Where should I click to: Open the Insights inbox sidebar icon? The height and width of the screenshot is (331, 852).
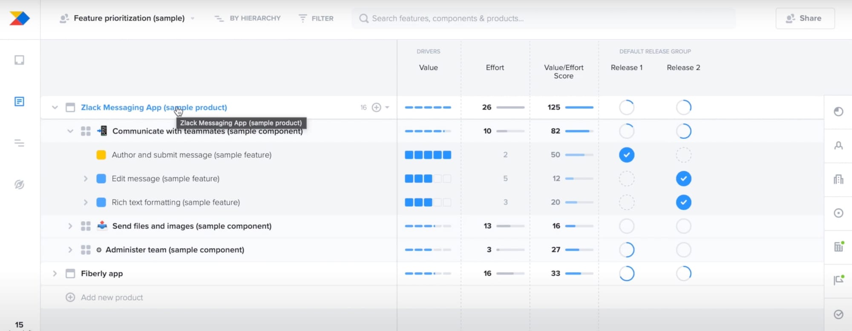pos(19,60)
